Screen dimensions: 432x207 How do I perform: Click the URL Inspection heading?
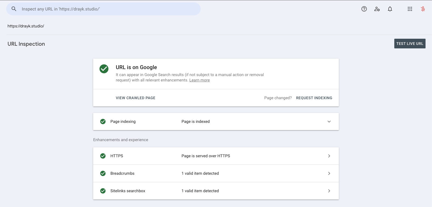(x=26, y=44)
